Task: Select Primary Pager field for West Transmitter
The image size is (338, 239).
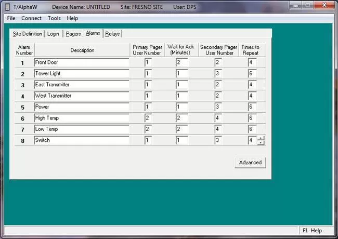Action: pos(148,96)
